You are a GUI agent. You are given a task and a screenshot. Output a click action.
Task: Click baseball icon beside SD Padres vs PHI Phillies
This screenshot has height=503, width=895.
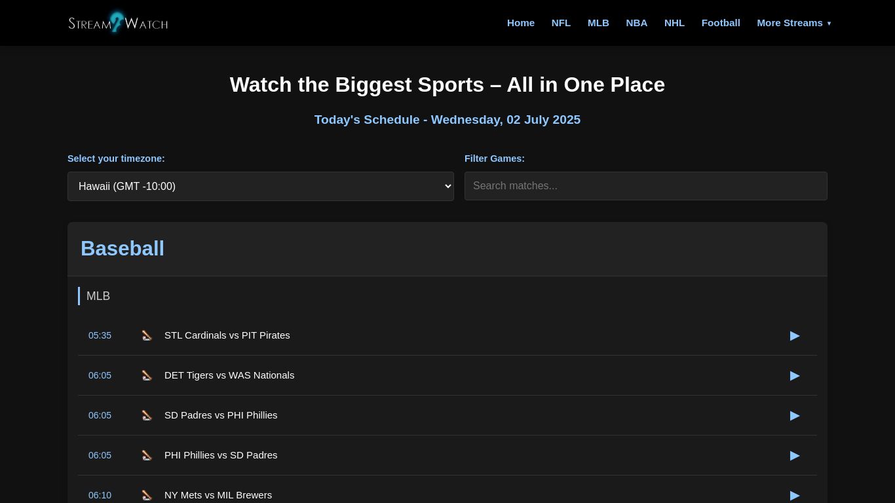tap(147, 415)
